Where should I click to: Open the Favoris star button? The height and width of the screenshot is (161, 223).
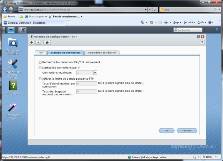(x=9, y=17)
